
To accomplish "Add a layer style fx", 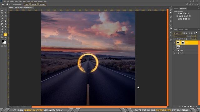I will 182,106.
